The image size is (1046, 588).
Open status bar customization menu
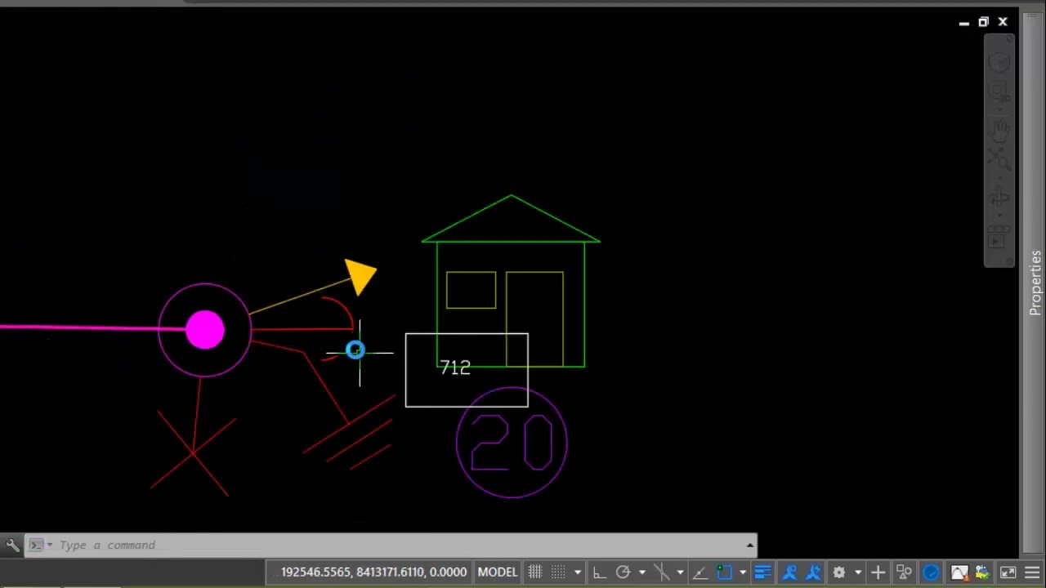[1032, 572]
